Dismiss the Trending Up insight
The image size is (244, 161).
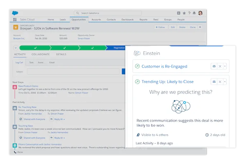[220, 82]
